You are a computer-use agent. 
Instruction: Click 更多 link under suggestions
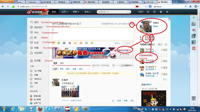coord(165,80)
